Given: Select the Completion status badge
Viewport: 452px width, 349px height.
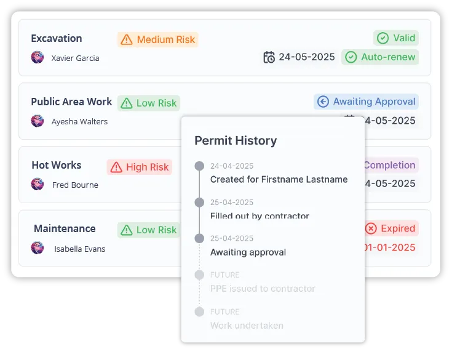Looking at the screenshot, I should (392, 165).
